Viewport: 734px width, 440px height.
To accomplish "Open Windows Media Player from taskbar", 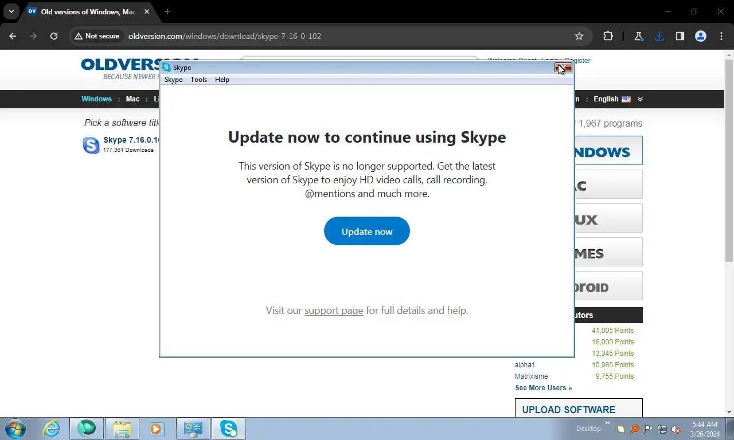I will [156, 429].
